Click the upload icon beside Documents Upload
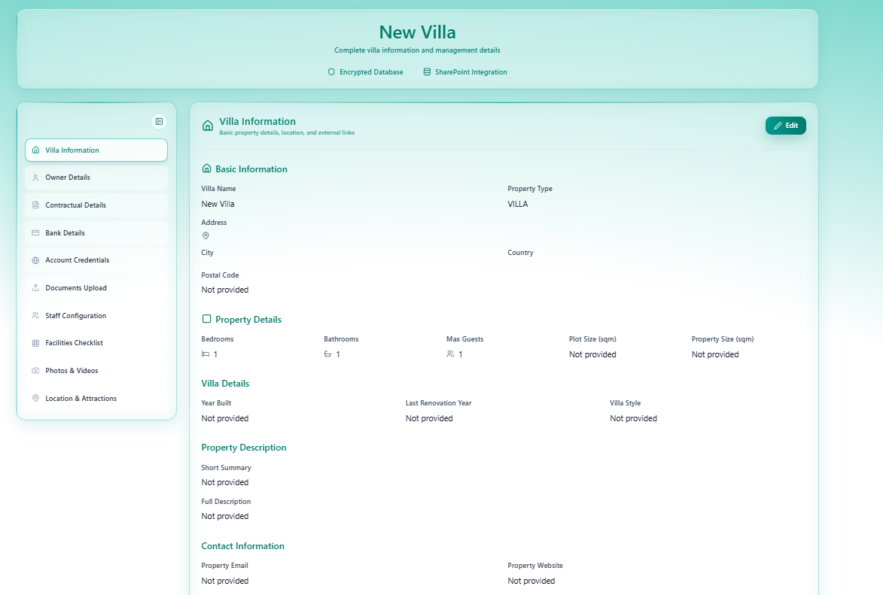 tap(35, 287)
